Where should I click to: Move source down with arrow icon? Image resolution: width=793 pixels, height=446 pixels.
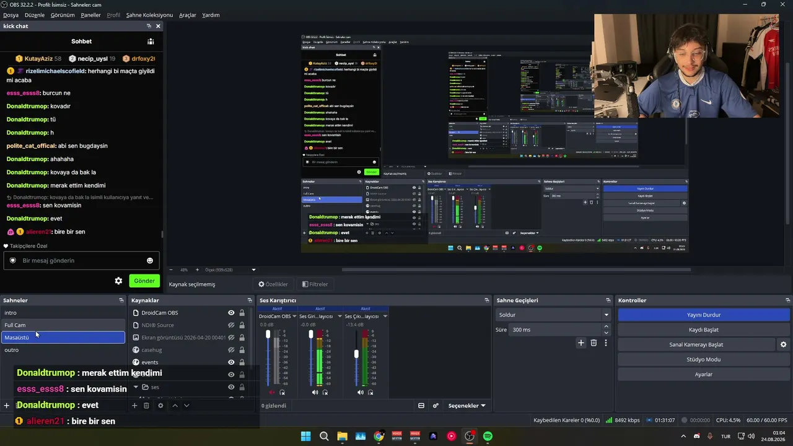click(186, 406)
